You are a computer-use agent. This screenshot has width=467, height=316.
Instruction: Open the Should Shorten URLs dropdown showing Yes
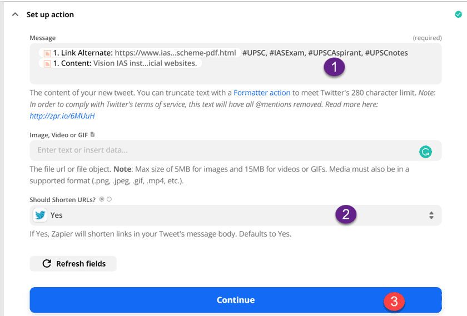click(x=236, y=215)
